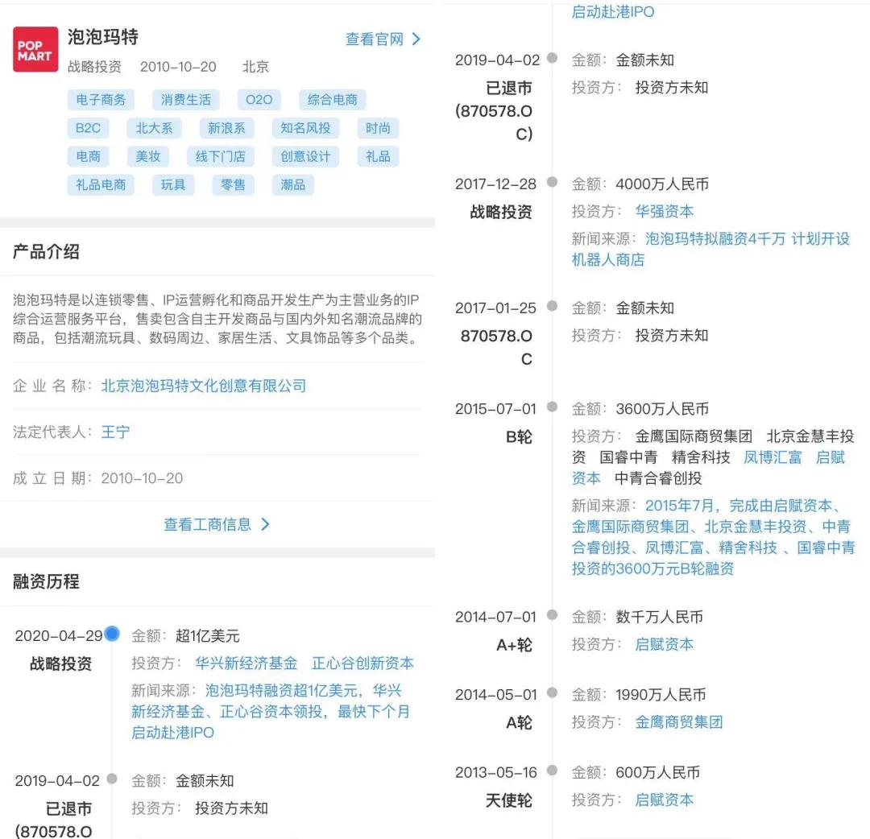870x839 pixels.
Task: Open the 查看工商信息 link
Action: pyautogui.click(x=208, y=525)
